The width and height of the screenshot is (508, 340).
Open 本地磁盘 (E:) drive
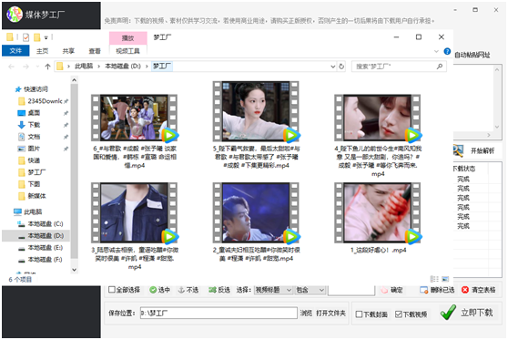pos(40,248)
